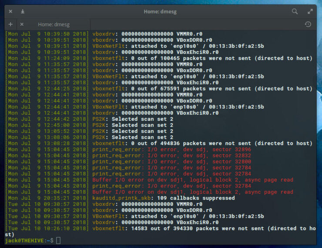Click the jack@THEHIVE prompt text
The width and height of the screenshot is (322, 248).
point(26,241)
